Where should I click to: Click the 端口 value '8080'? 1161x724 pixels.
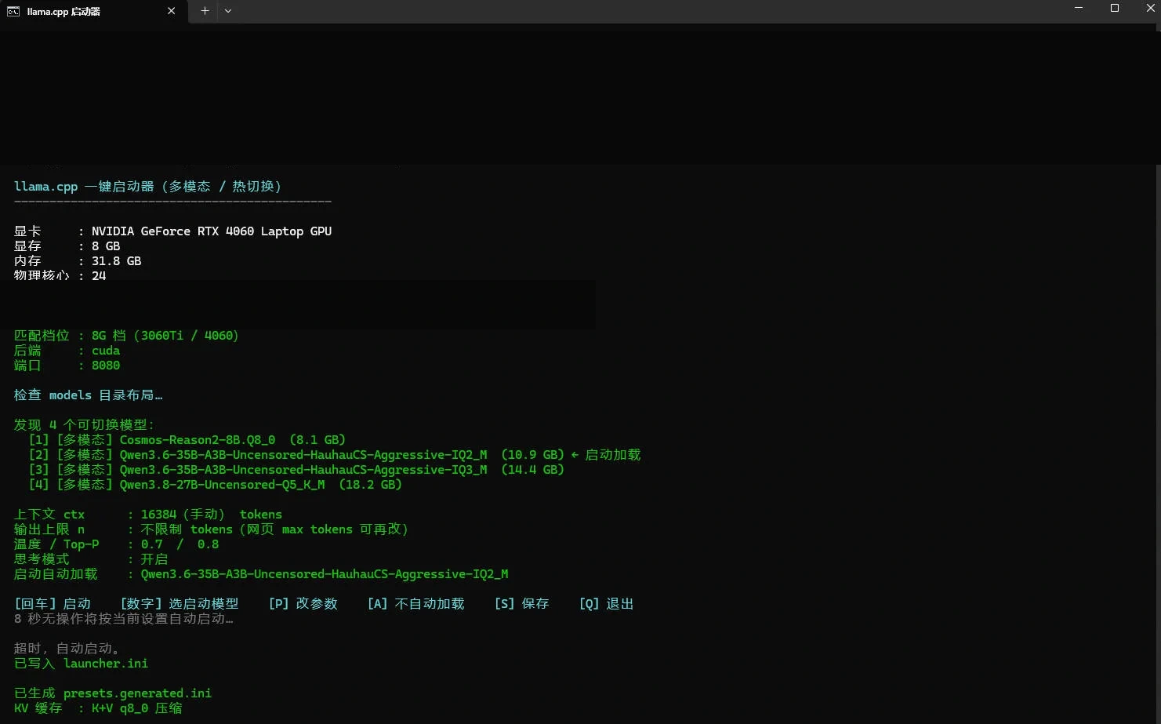(x=106, y=366)
